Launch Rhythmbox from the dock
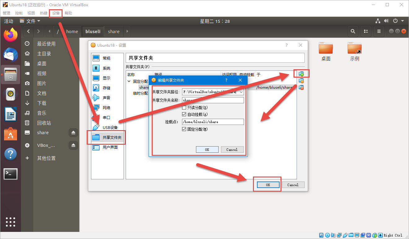Screen dimensions: 409x239 click(x=11, y=94)
